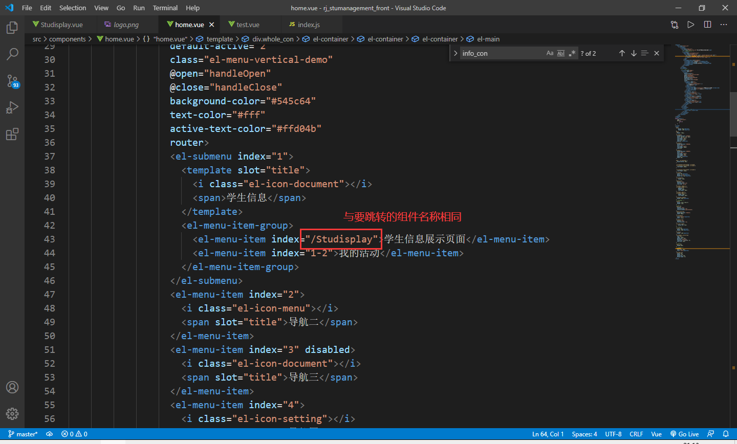This screenshot has height=444, width=737.
Task: Open the File menu
Action: pyautogui.click(x=27, y=8)
